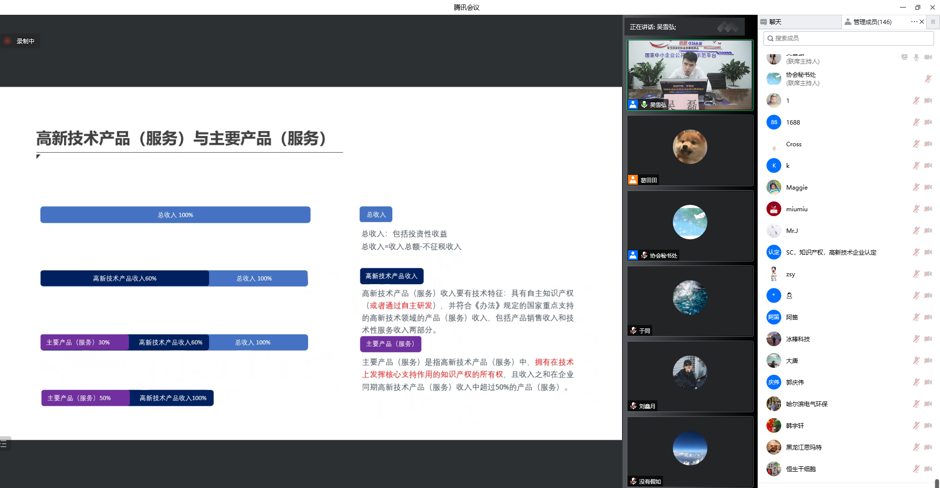This screenshot has height=488, width=940.
Task: Select member 哈尔滨电气环保 in the list
Action: tap(806, 404)
